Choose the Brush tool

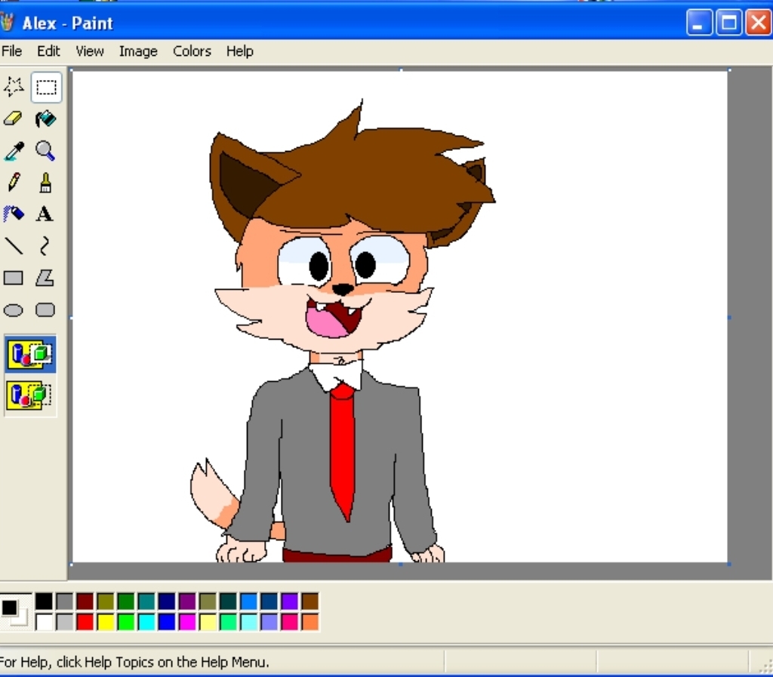[x=45, y=183]
